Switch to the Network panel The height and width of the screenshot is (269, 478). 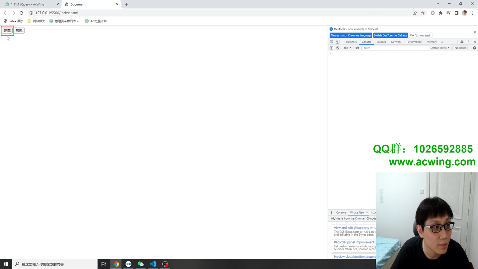point(396,42)
